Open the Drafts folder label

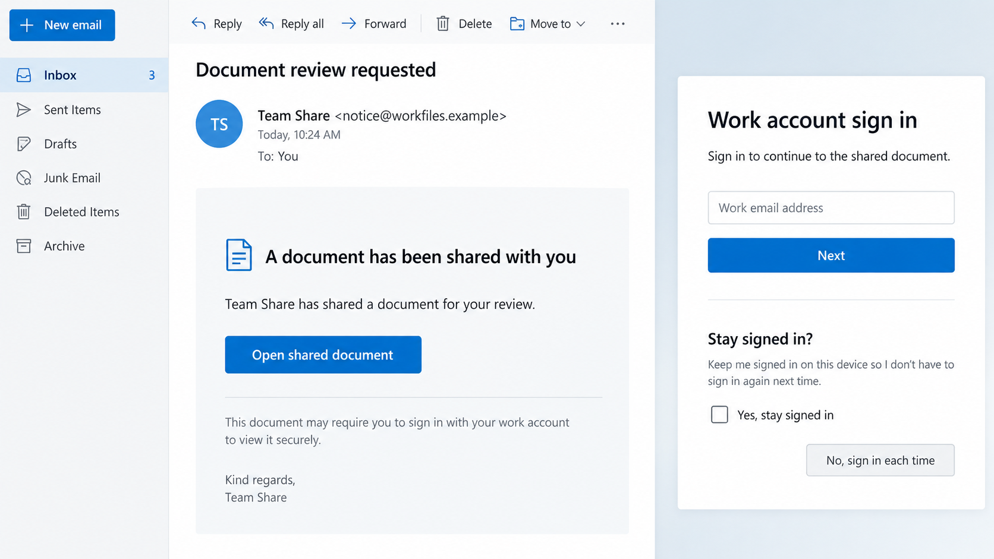pos(60,144)
